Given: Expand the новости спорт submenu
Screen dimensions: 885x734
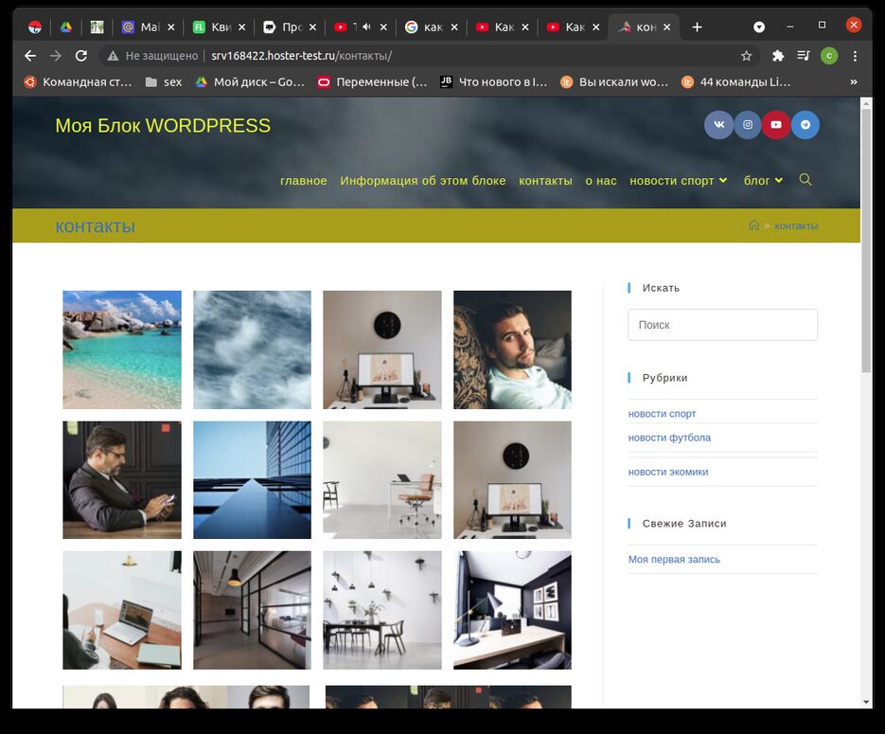Looking at the screenshot, I should coord(723,180).
